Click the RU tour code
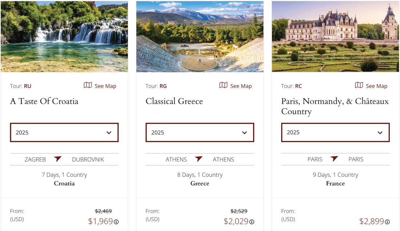The height and width of the screenshot is (231, 400). [28, 86]
